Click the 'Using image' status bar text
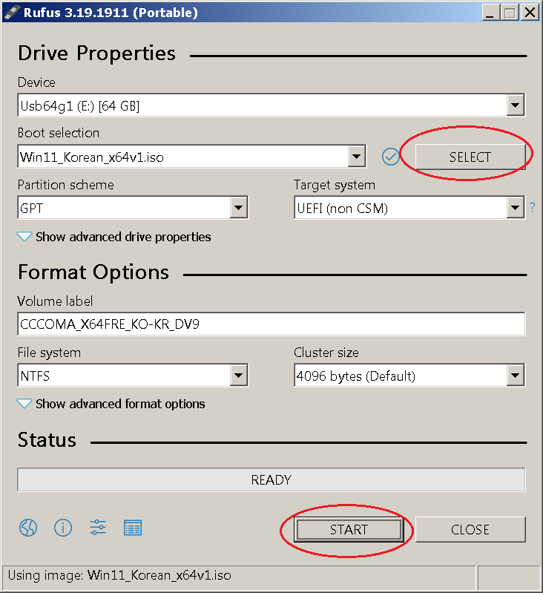 (119, 575)
